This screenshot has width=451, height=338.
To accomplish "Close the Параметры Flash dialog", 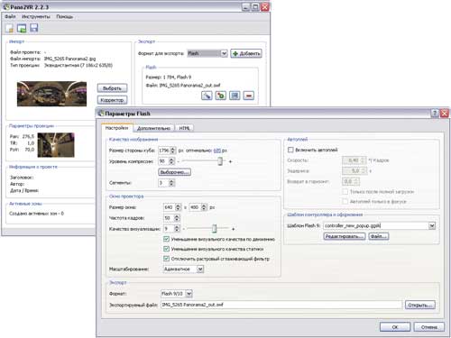I will [x=445, y=114].
